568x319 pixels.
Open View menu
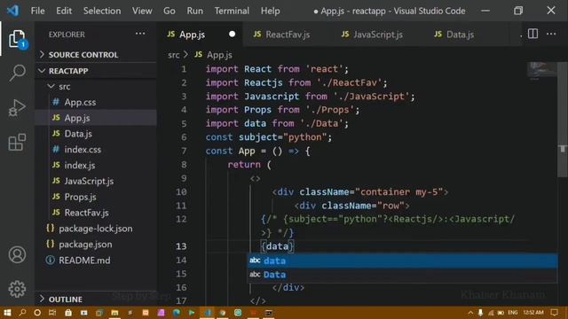coord(142,11)
